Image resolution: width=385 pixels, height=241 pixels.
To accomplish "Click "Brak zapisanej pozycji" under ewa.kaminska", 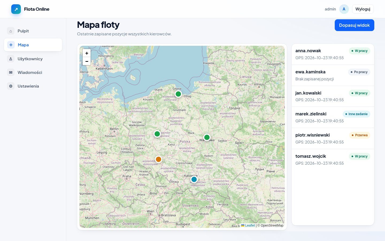I will click(x=315, y=79).
